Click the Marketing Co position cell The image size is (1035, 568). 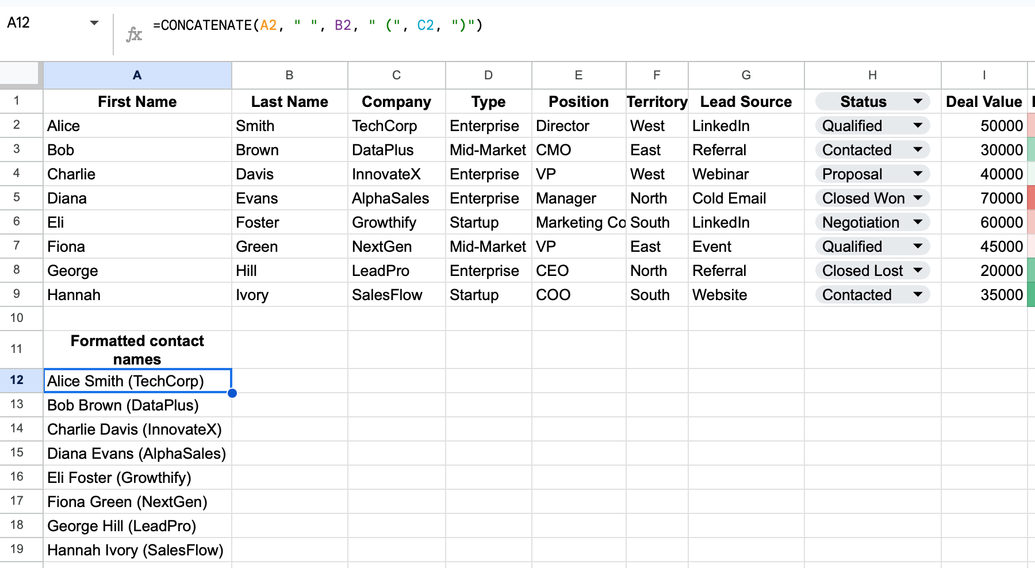pyautogui.click(x=578, y=222)
